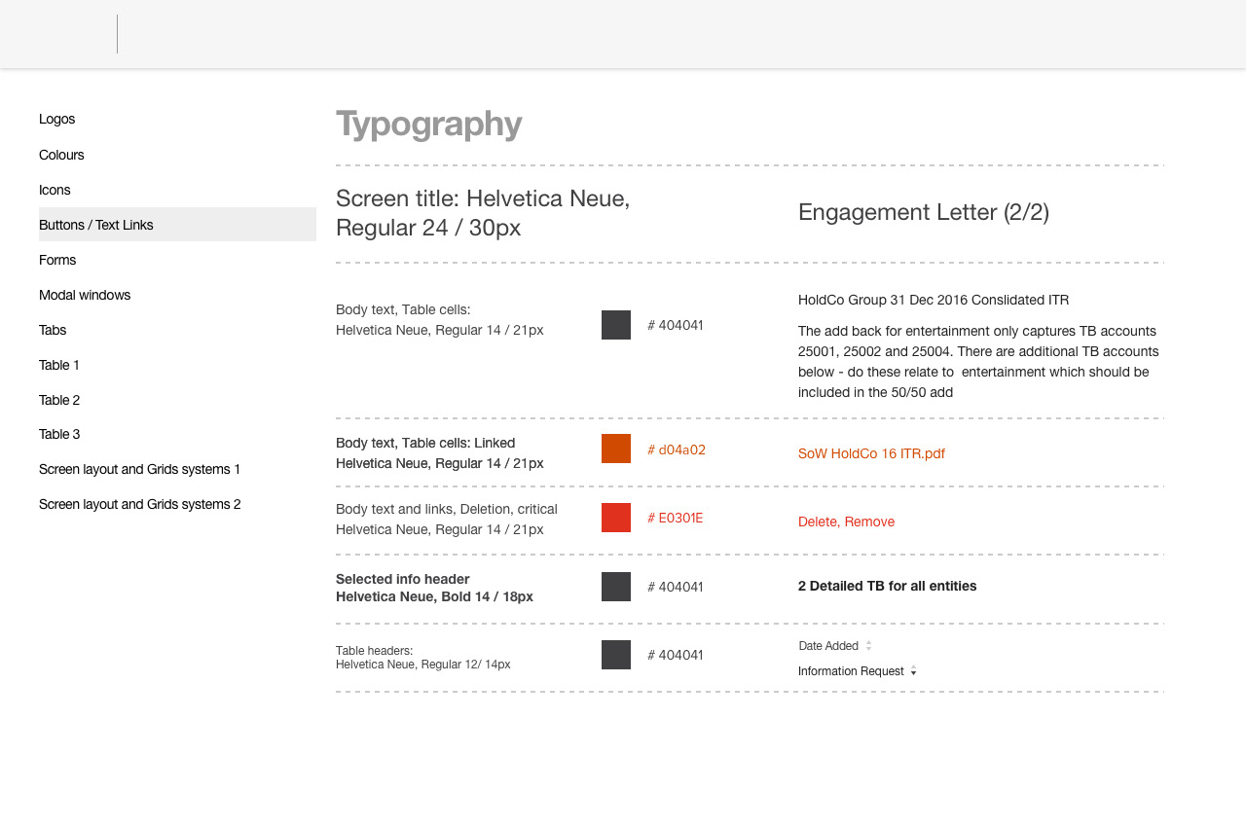Click 'HoldCo Group 31 Dec 2016 Conslidated ITR' text
The width and height of the screenshot is (1246, 827).
click(934, 300)
